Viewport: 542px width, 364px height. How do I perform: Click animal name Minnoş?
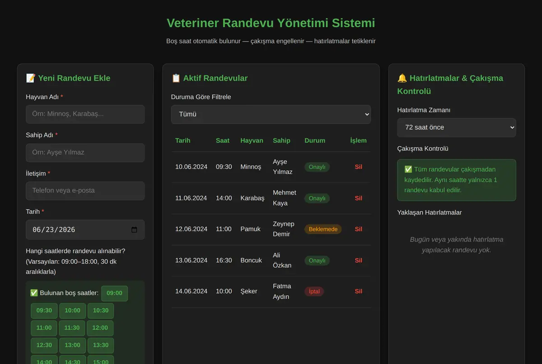(x=251, y=167)
